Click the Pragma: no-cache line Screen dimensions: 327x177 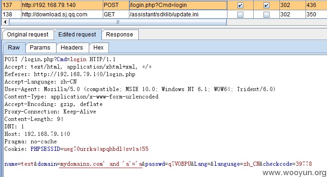31,142
